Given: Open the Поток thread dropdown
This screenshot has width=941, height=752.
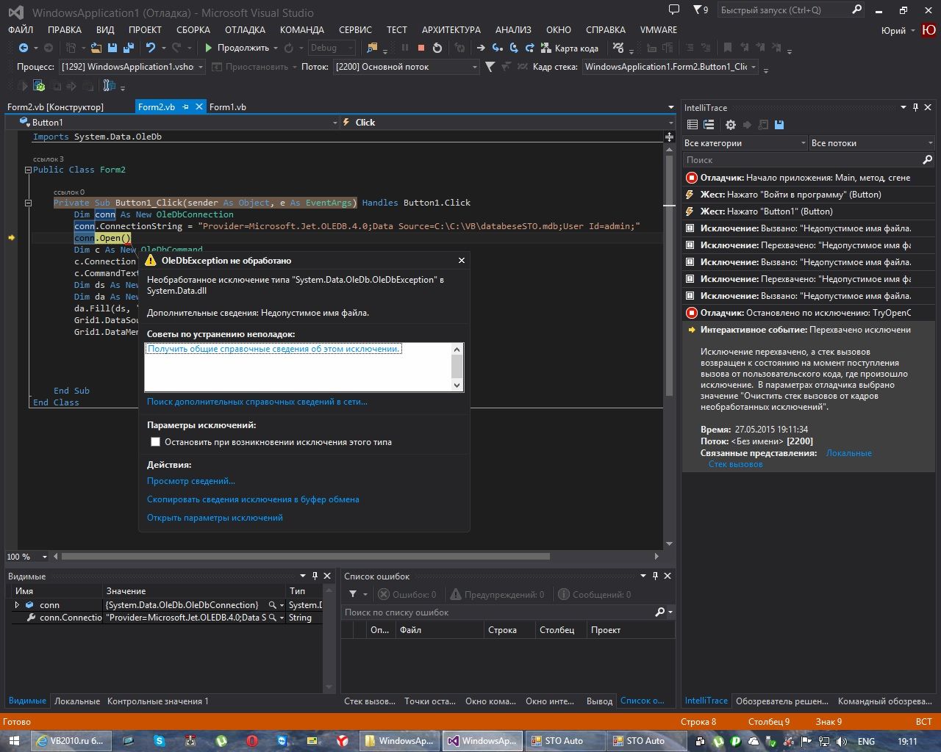Looking at the screenshot, I should [406, 67].
